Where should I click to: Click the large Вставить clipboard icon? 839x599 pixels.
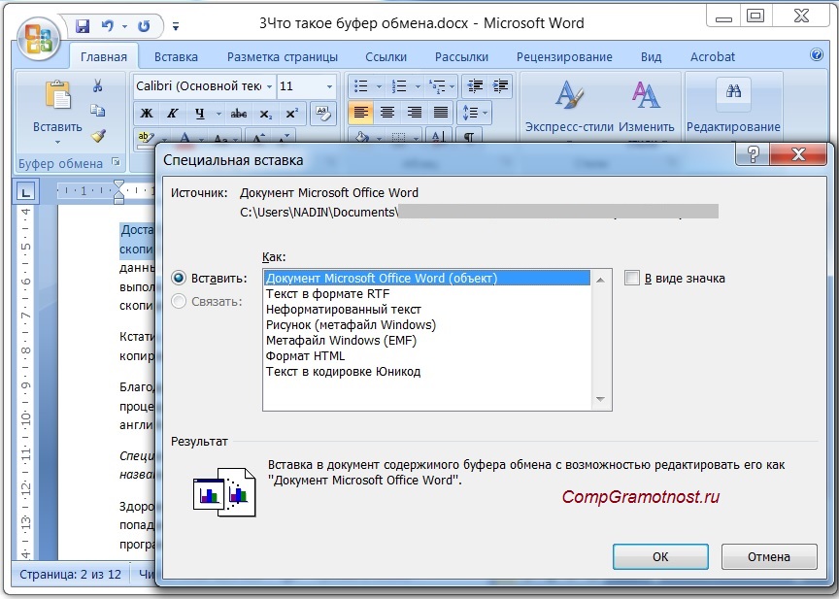[57, 95]
